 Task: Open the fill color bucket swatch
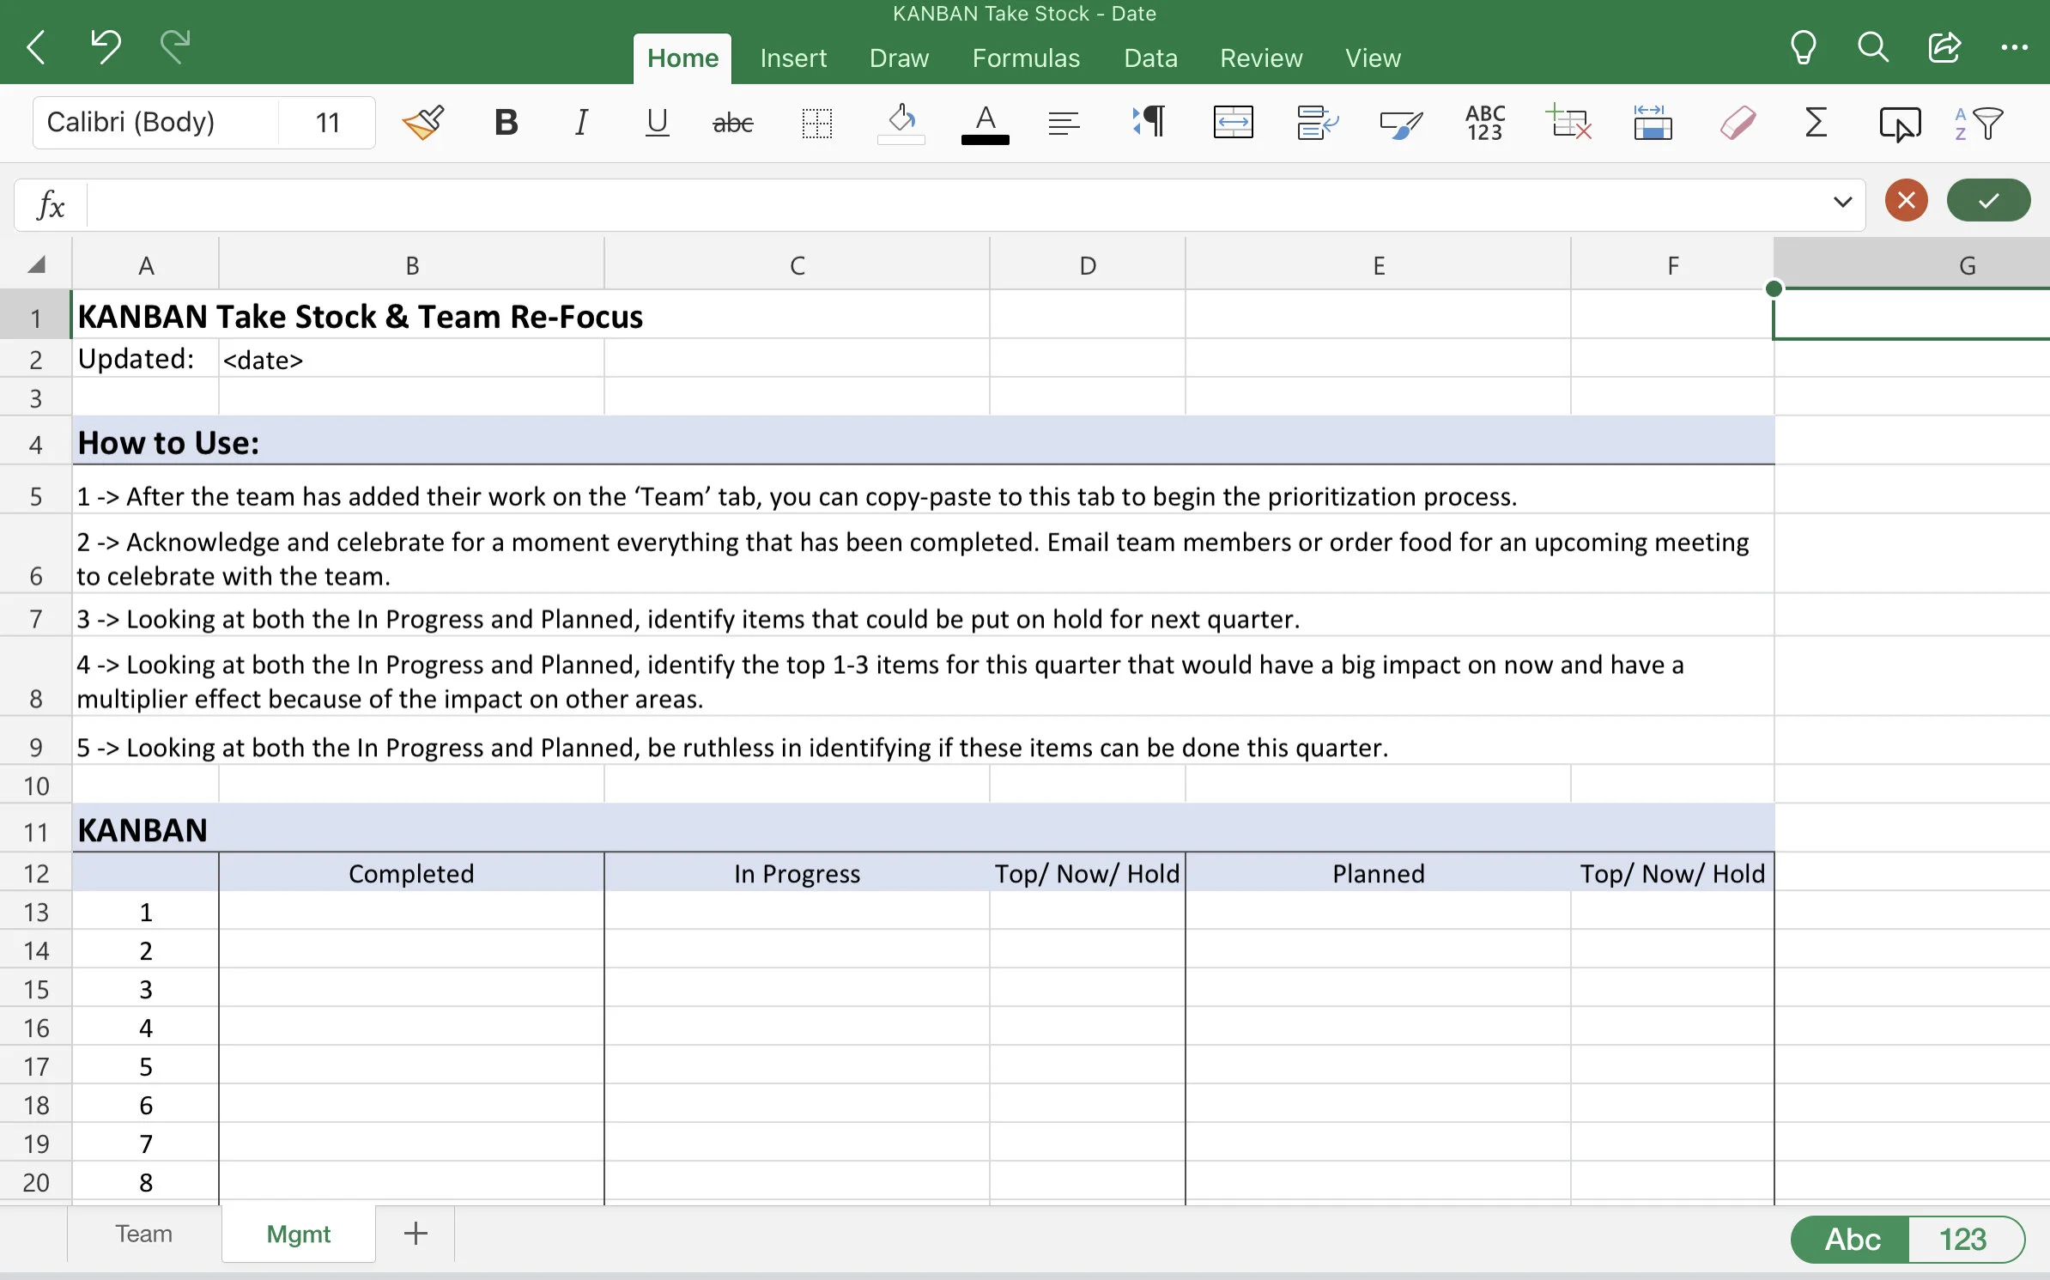[901, 123]
